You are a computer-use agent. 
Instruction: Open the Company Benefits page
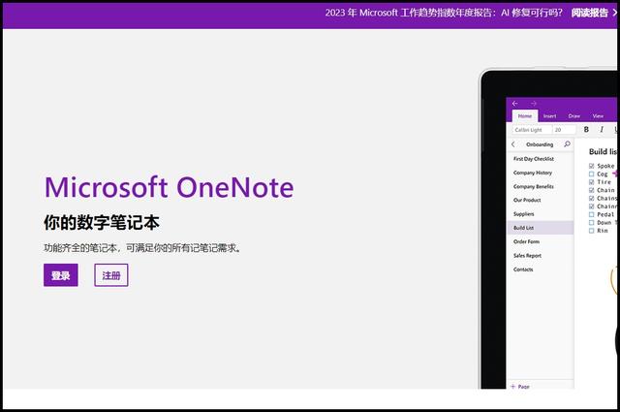click(x=534, y=186)
